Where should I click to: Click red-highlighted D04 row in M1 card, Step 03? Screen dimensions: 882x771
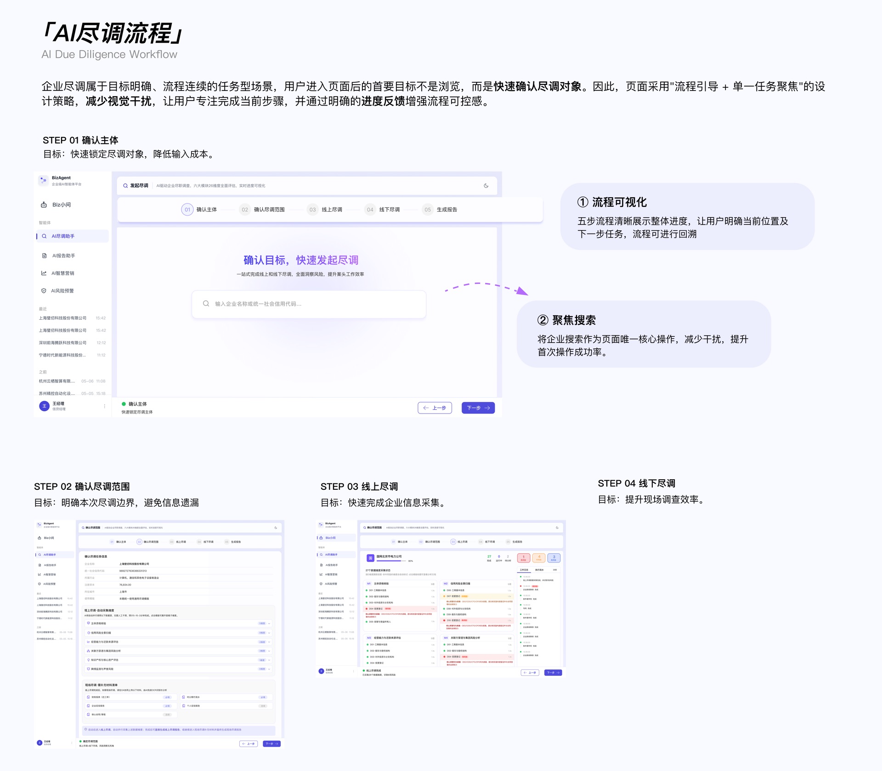click(400, 609)
